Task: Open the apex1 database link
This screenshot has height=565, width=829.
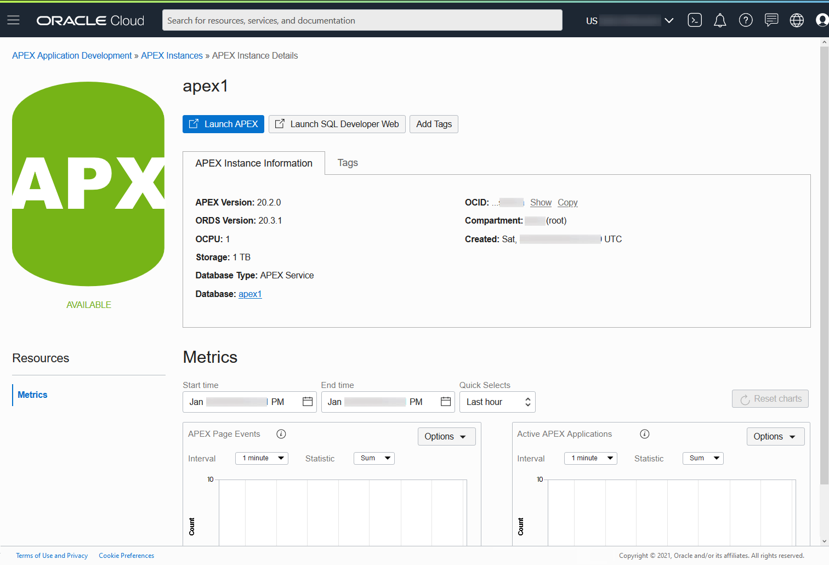Action: click(250, 294)
